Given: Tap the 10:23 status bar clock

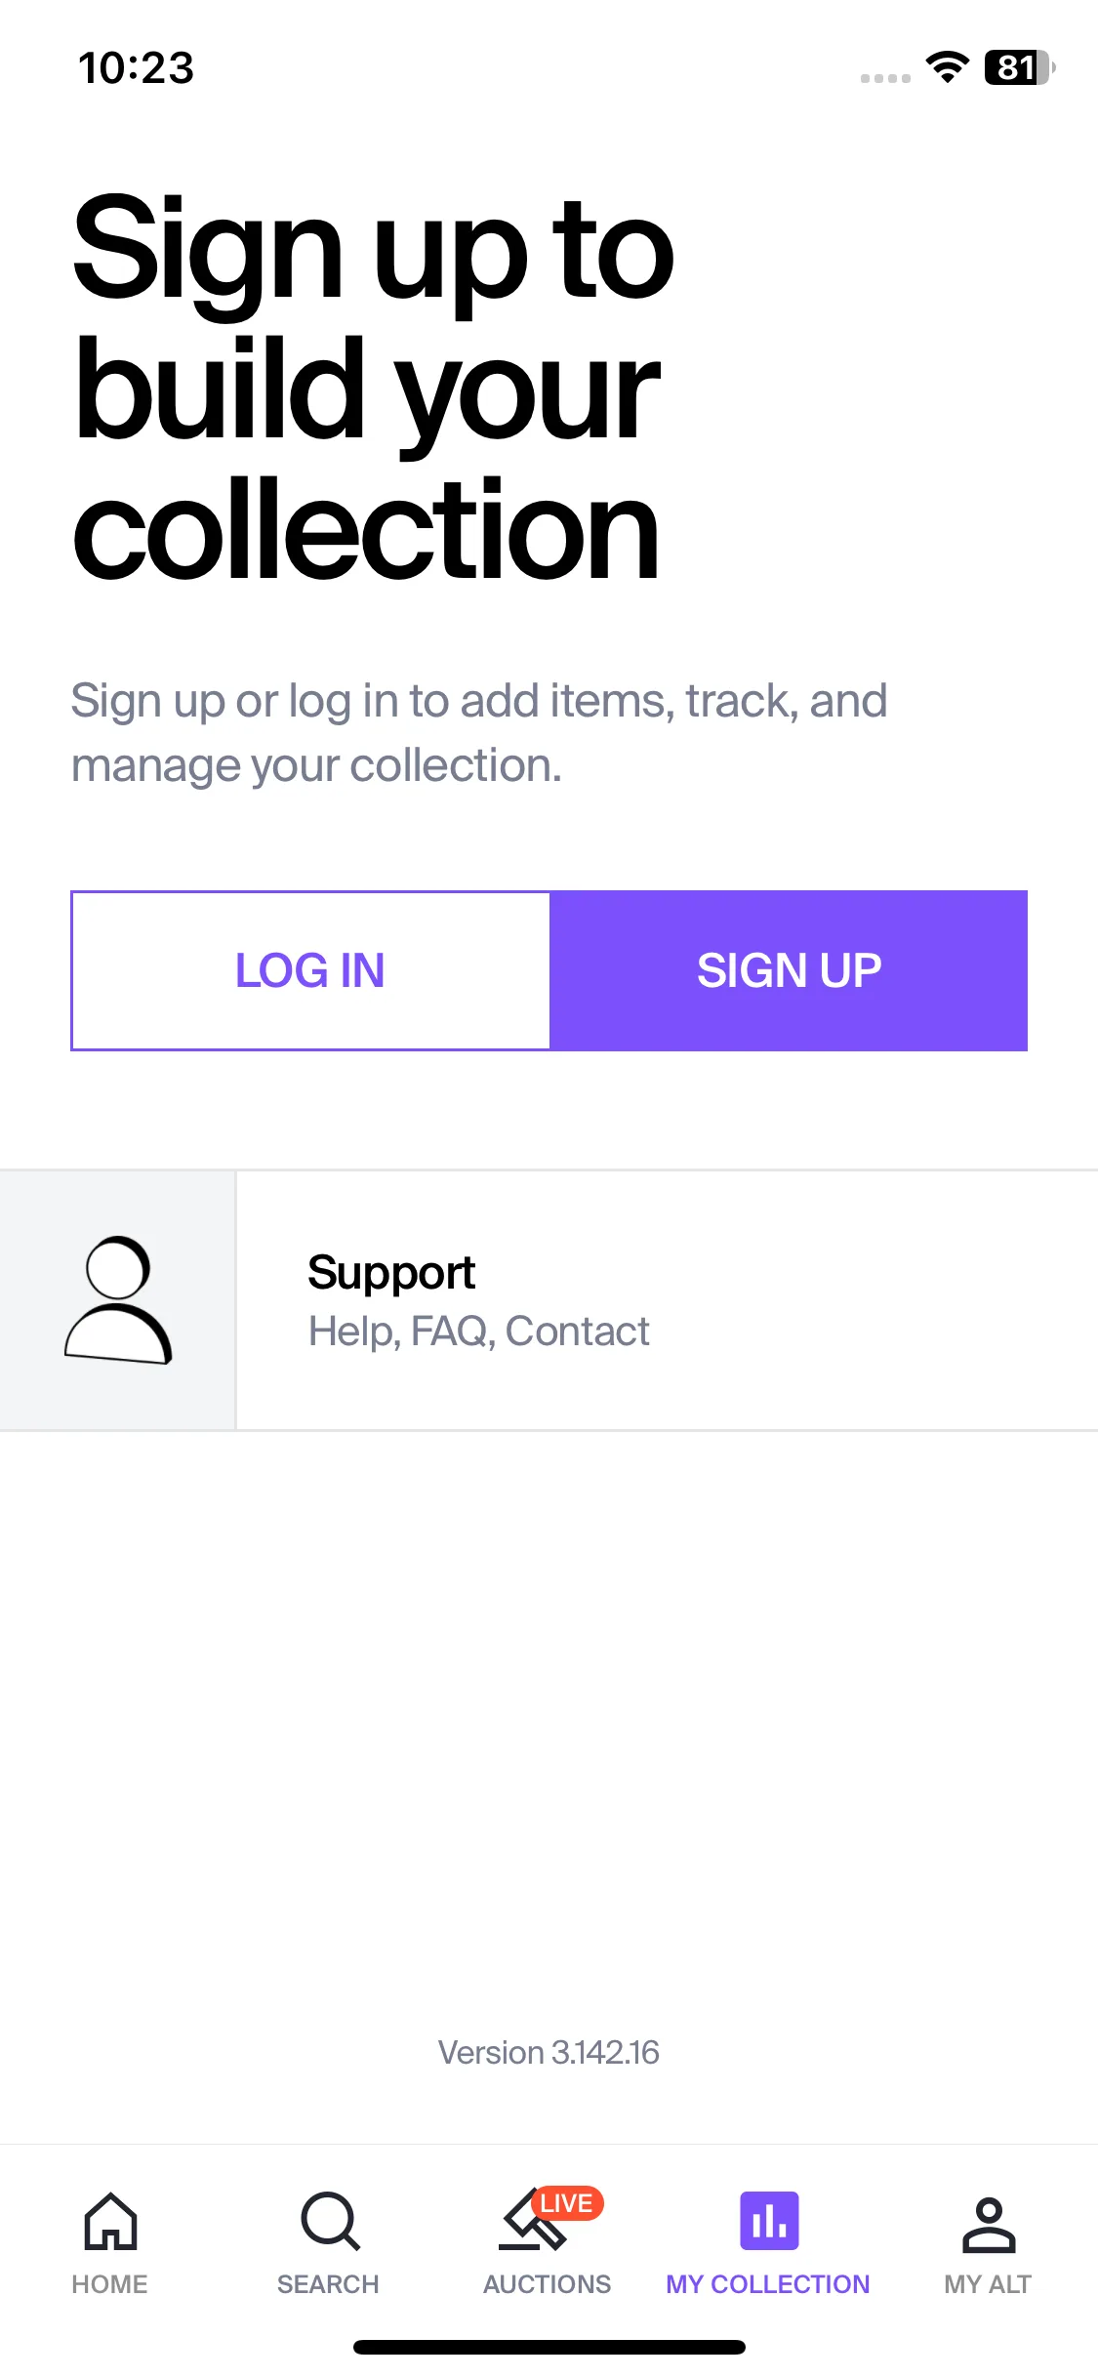Looking at the screenshot, I should [137, 68].
